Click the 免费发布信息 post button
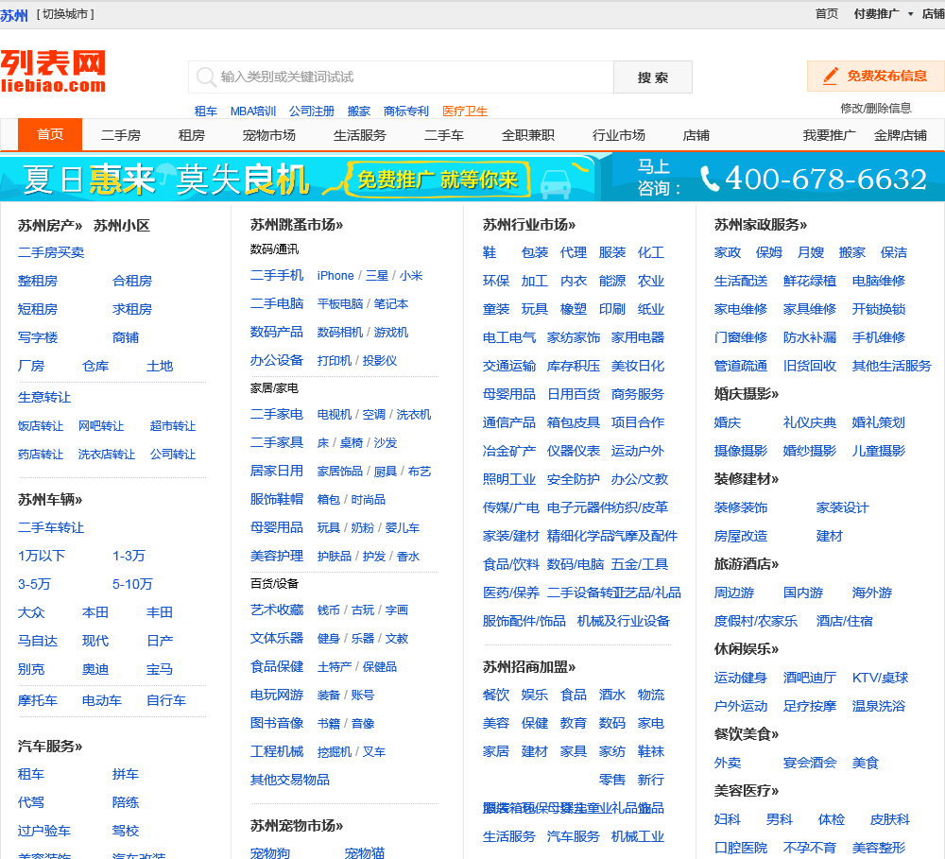The width and height of the screenshot is (945, 859). point(874,77)
